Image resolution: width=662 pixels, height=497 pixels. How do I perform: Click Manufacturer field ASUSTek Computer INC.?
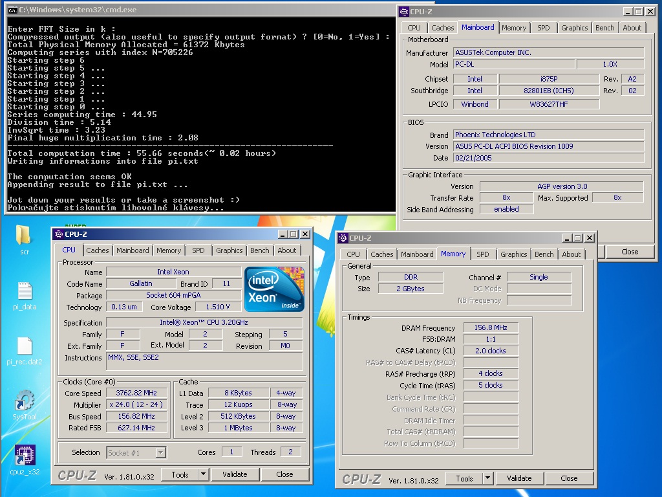[548, 53]
